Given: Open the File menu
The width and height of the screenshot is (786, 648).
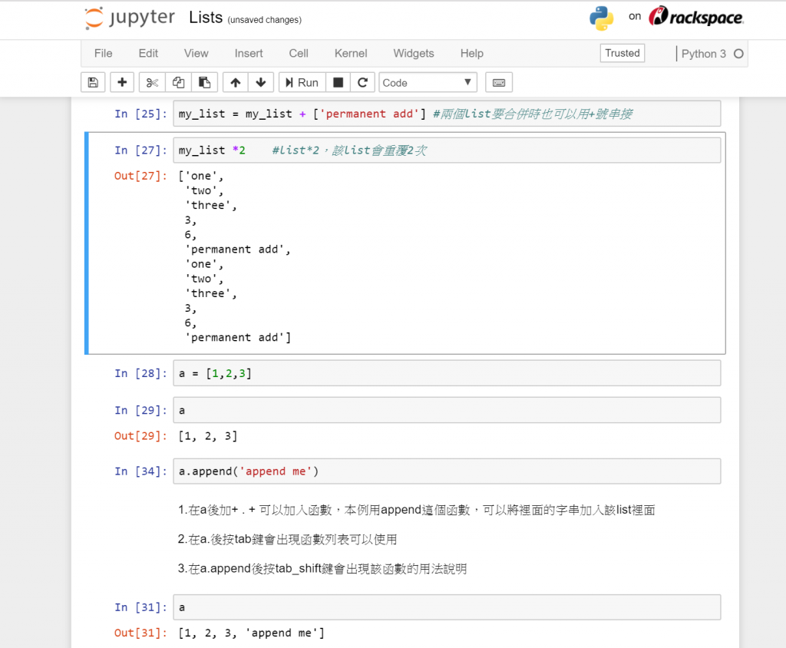Looking at the screenshot, I should click(104, 53).
